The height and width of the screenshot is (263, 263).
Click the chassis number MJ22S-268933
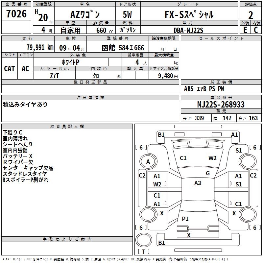[x=221, y=105]
